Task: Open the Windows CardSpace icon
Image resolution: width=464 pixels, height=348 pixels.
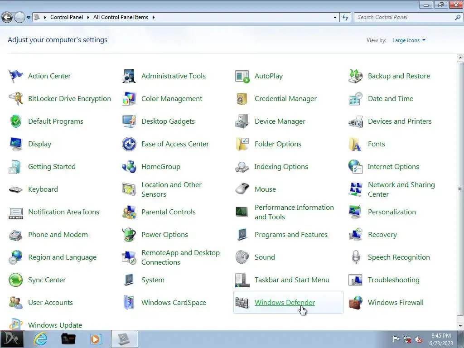Action: click(x=129, y=303)
